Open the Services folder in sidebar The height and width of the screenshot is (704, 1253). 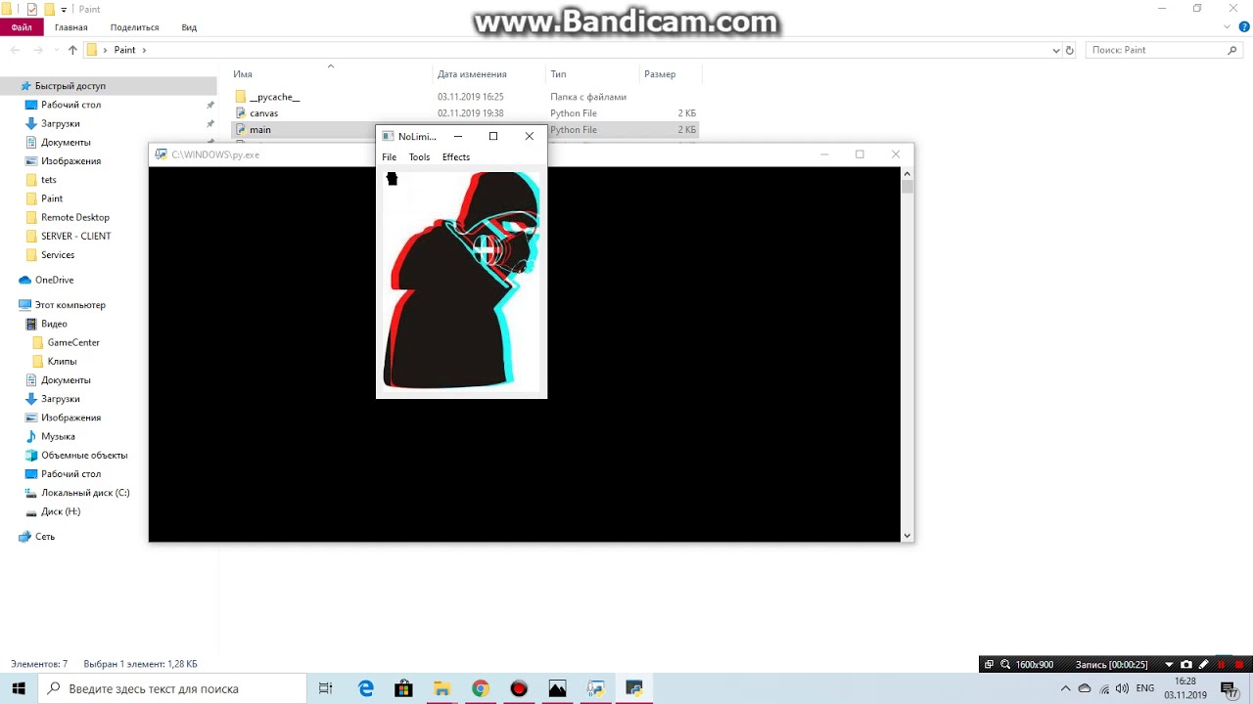pyautogui.click(x=57, y=255)
